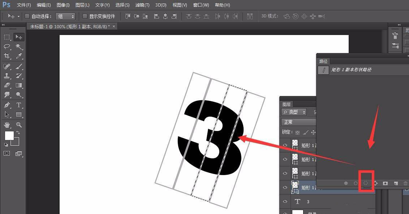
Task: Align right edges in options bar
Action: (x=174, y=16)
